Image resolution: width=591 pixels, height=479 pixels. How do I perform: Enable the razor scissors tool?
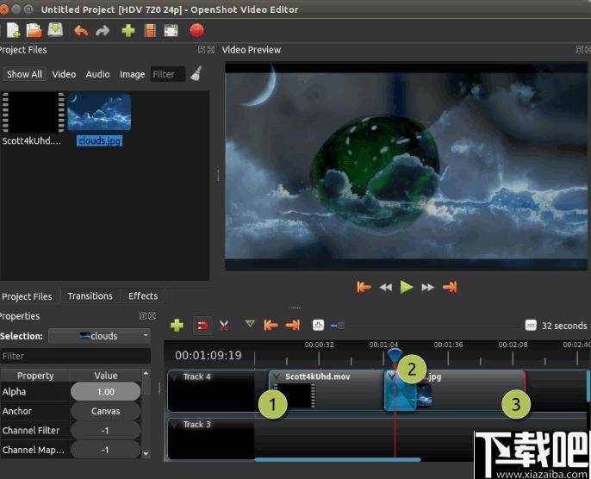[224, 326]
